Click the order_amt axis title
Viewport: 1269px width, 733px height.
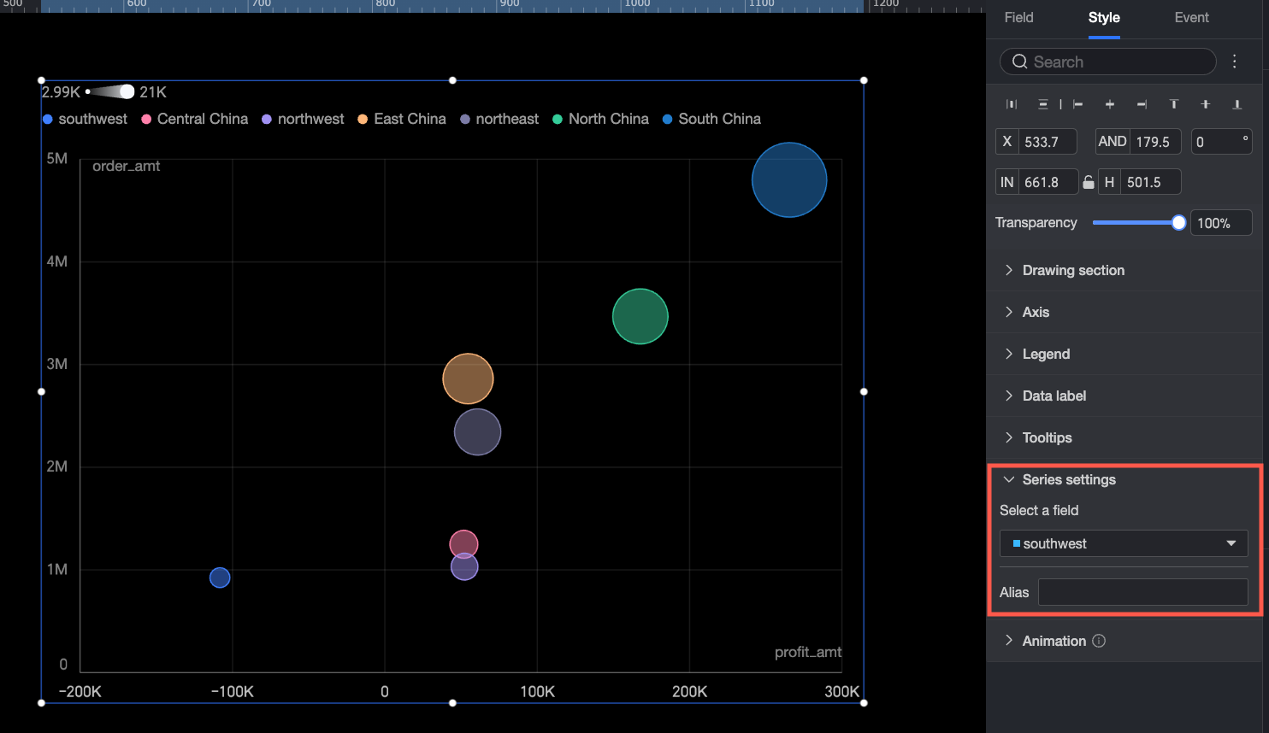(127, 166)
